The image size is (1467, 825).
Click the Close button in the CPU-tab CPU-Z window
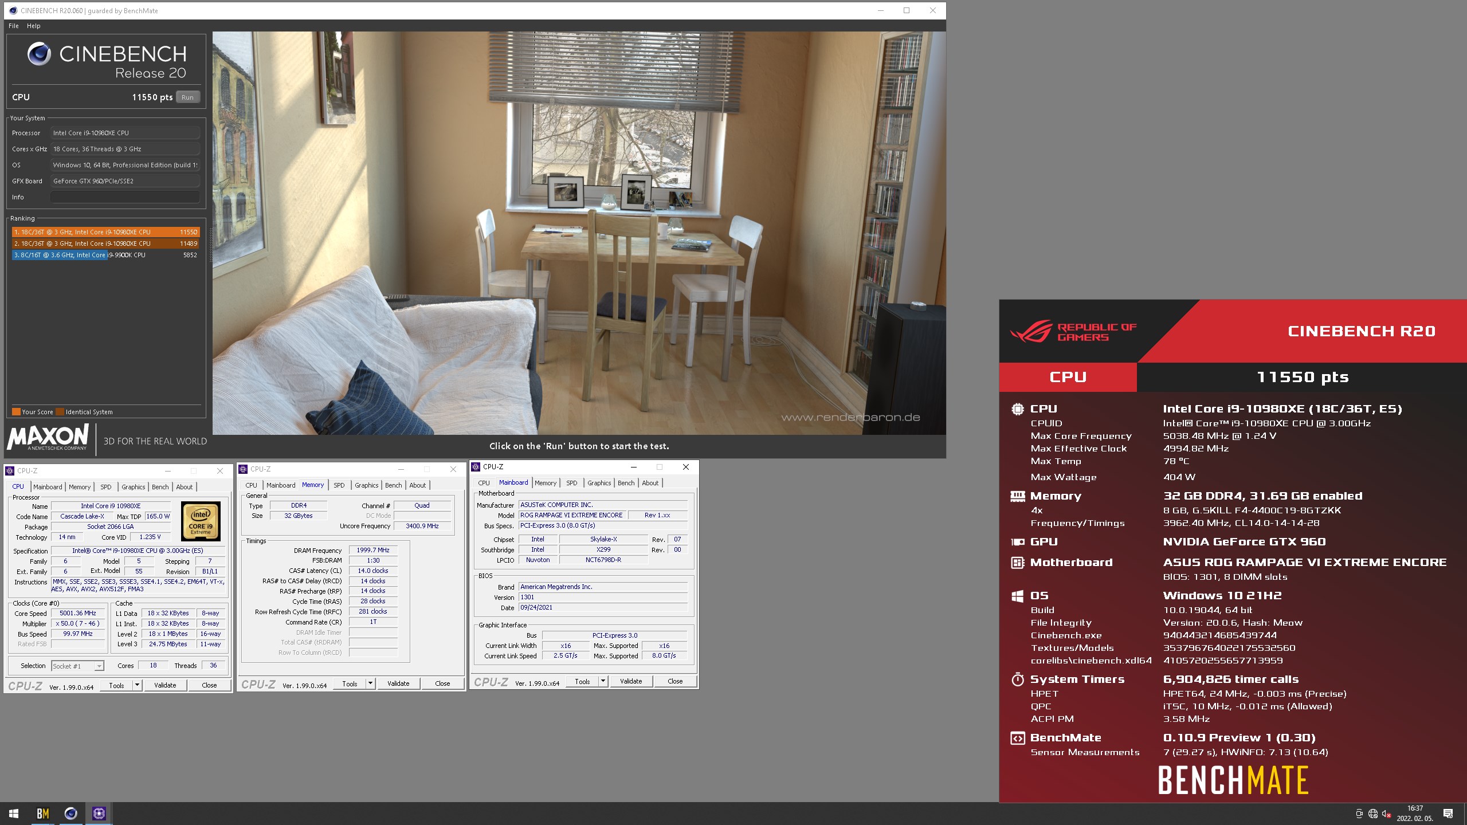pyautogui.click(x=209, y=685)
